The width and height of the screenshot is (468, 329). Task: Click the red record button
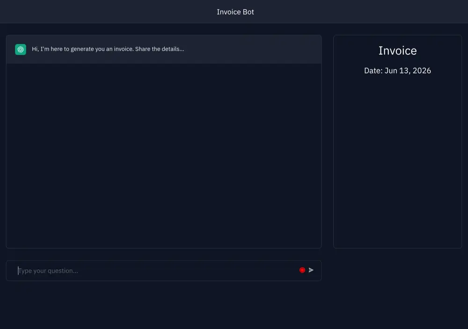302,270
